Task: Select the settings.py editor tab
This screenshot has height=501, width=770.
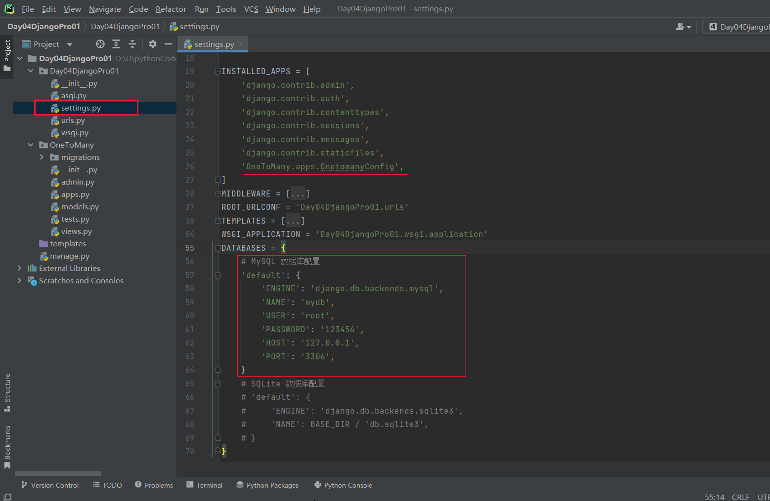Action: pyautogui.click(x=213, y=44)
